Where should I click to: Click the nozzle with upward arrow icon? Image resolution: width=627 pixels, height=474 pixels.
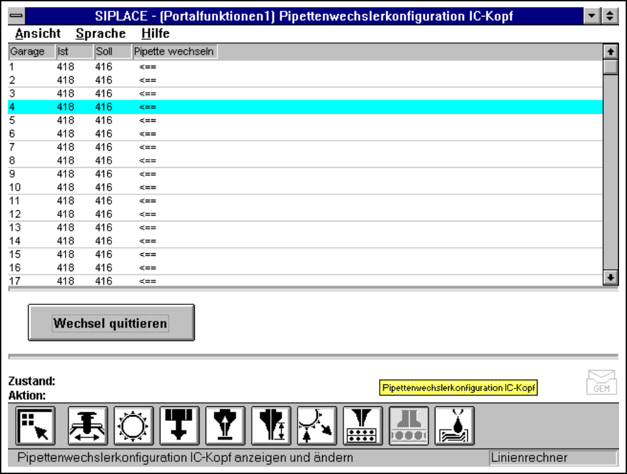225,426
